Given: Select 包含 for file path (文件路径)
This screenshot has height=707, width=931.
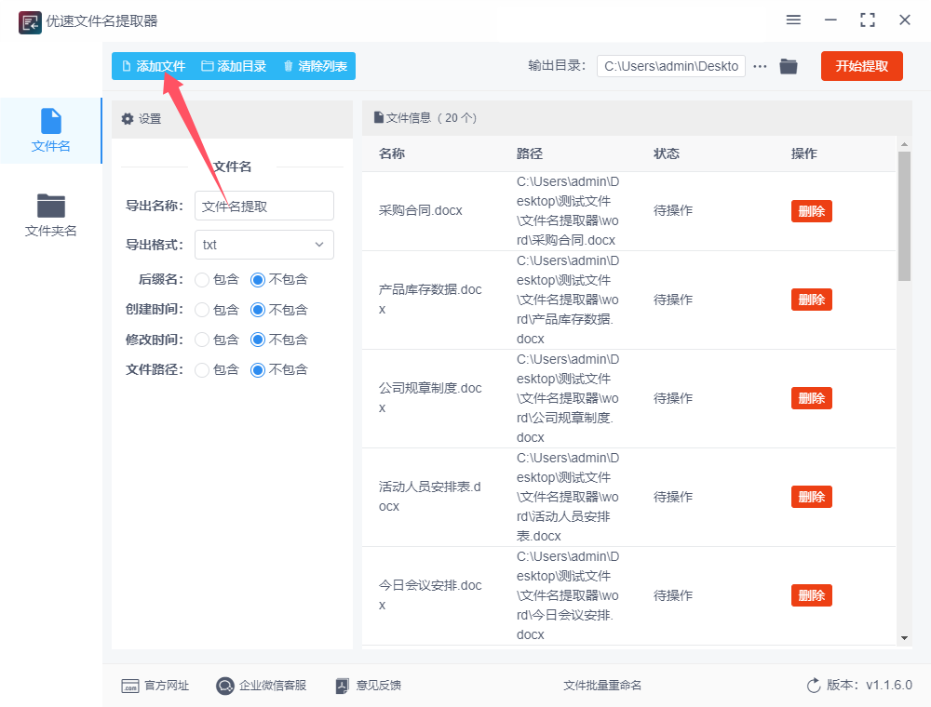Looking at the screenshot, I should (x=202, y=369).
